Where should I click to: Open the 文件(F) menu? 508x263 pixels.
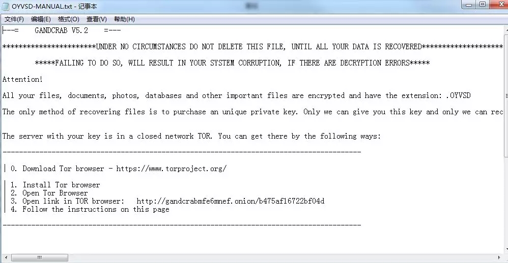point(14,19)
